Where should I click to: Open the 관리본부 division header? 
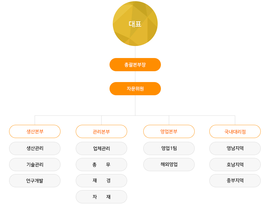click(101, 132)
